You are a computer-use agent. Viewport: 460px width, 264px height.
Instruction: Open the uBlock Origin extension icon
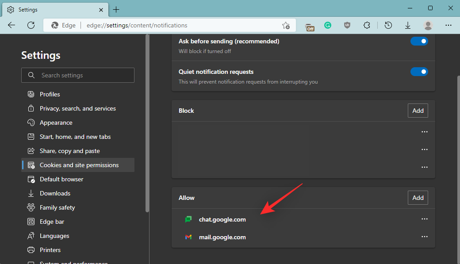(347, 26)
